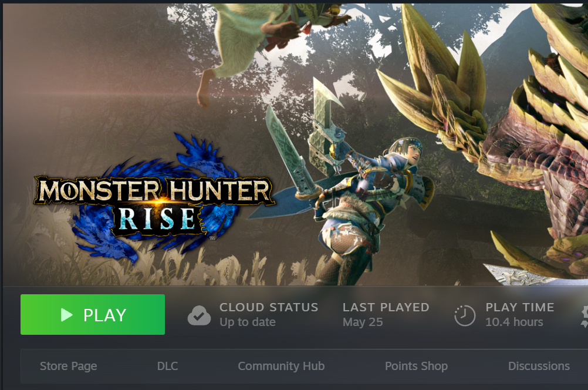This screenshot has height=390, width=588.
Task: Click the 'Up to date' status text
Action: coord(248,322)
